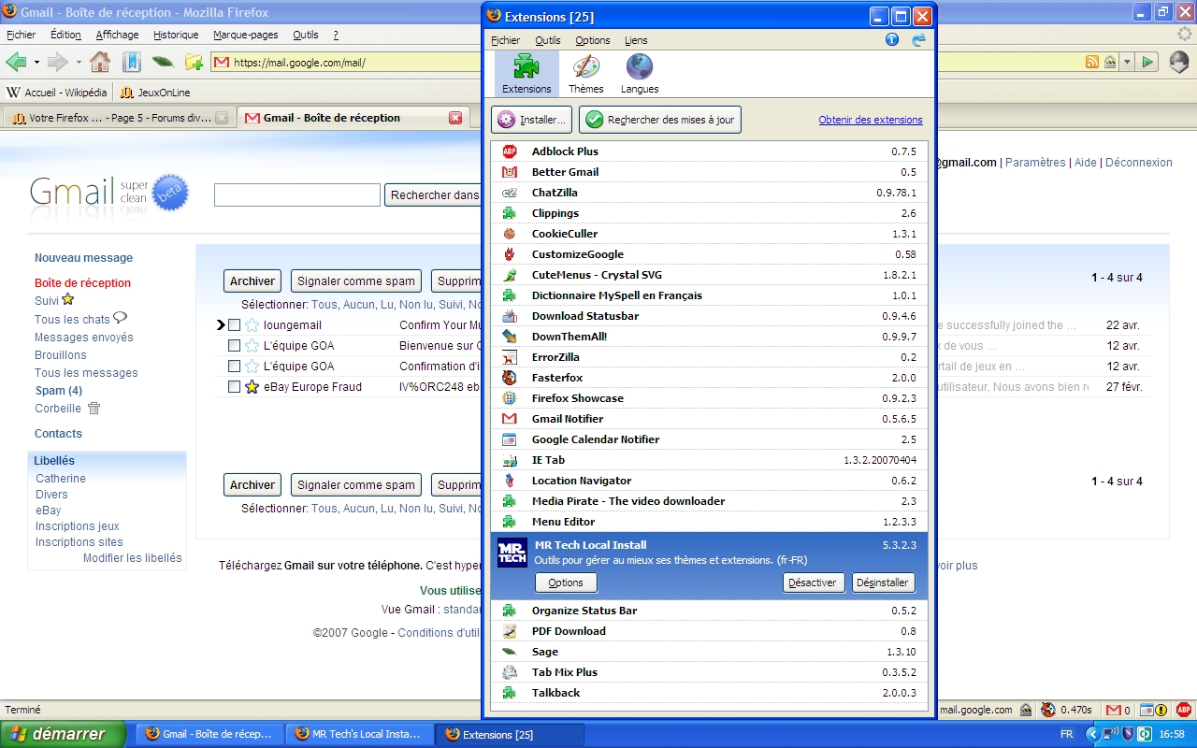Click the Back arrow in Firefox toolbar
The width and height of the screenshot is (1197, 748).
[x=15, y=63]
